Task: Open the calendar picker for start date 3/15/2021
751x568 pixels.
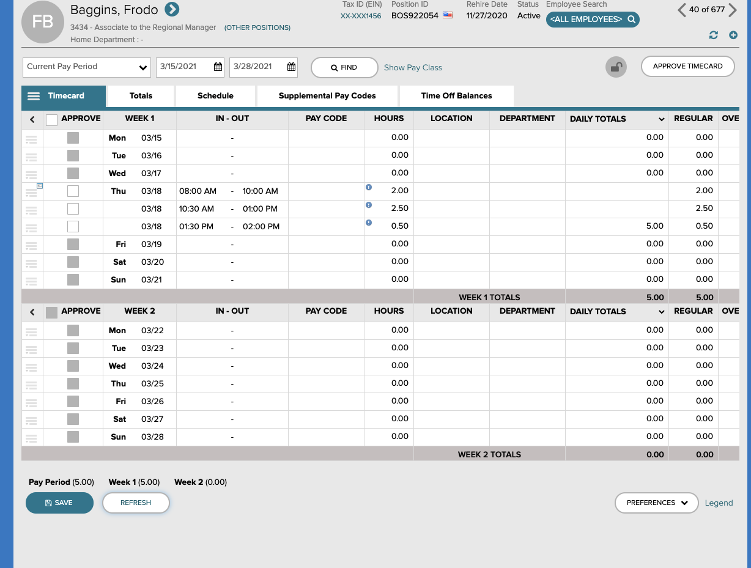Action: [218, 67]
